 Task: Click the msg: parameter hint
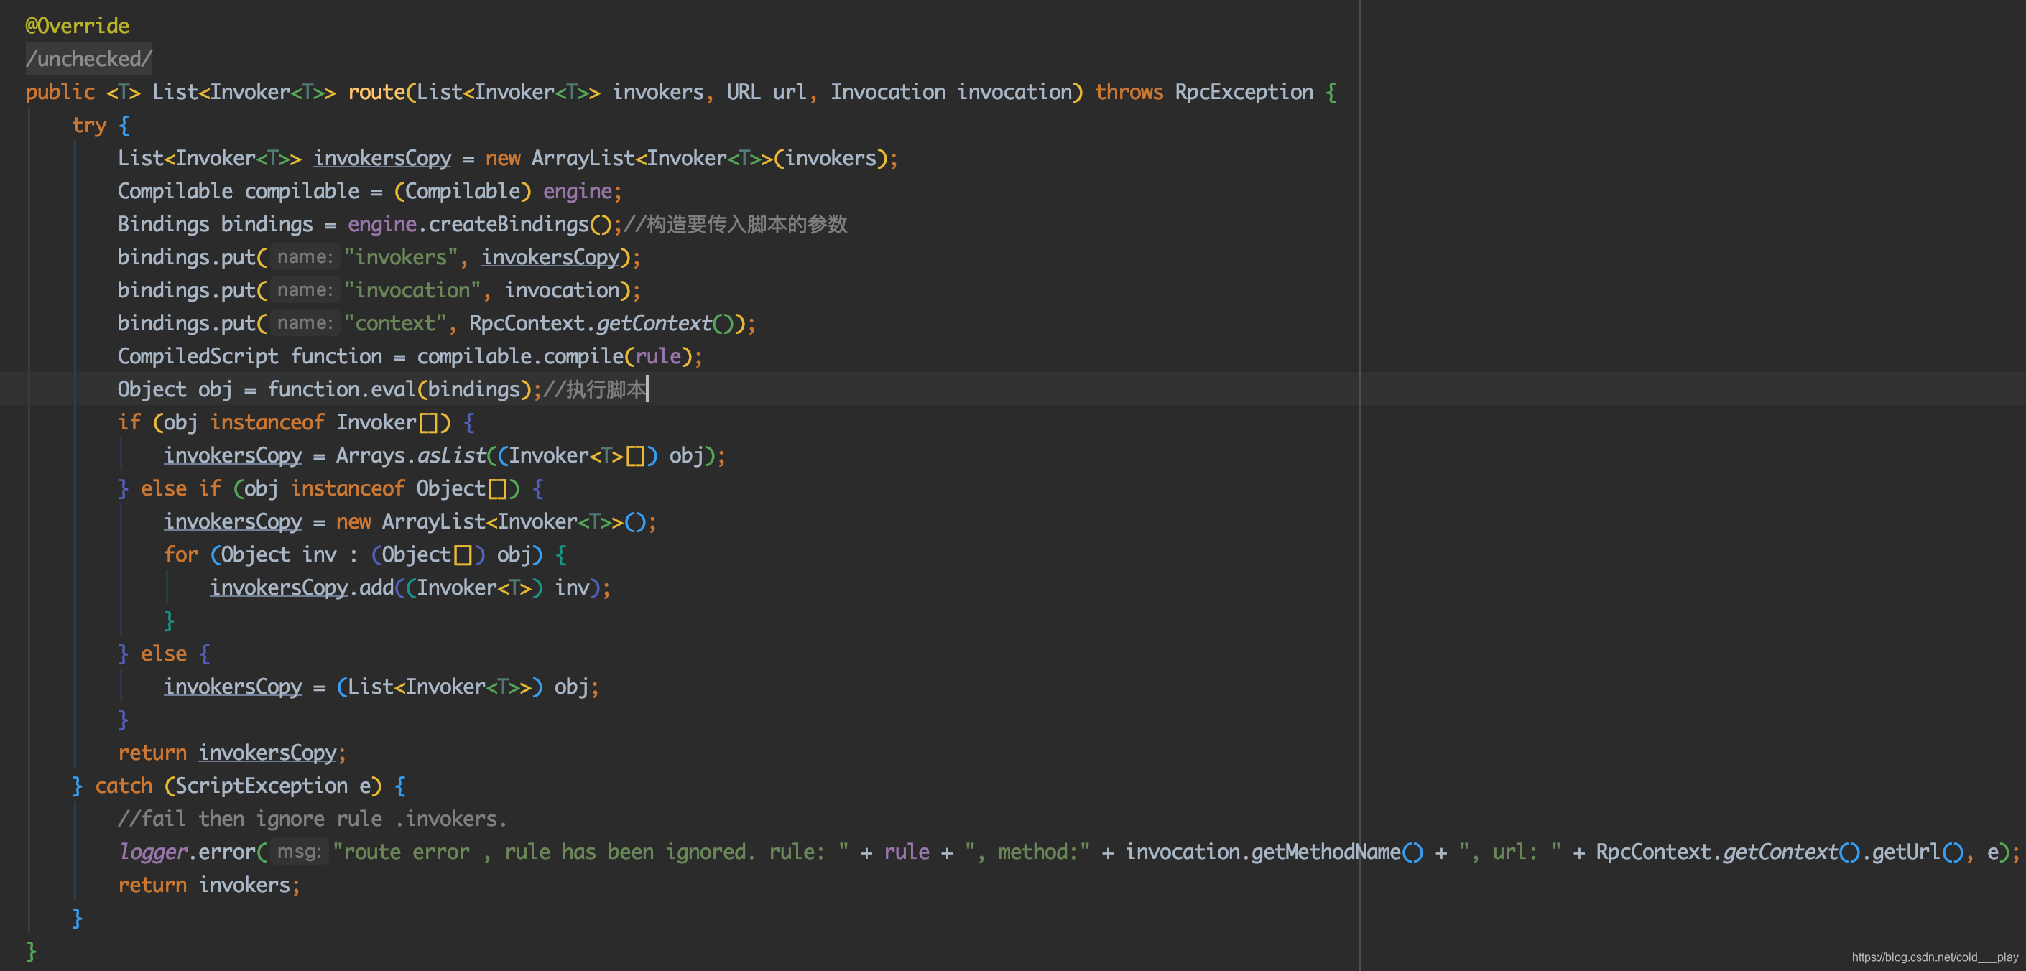pos(299,852)
